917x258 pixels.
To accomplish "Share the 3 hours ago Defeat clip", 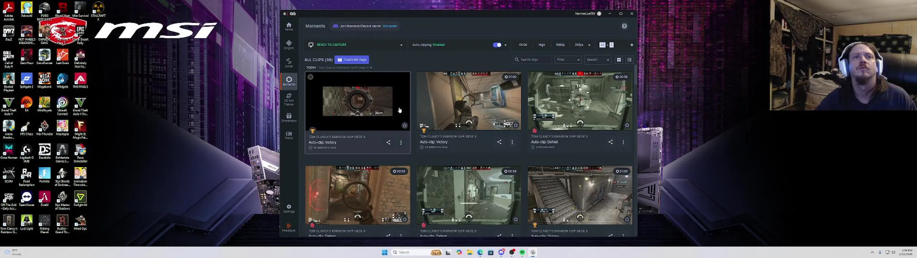I will [x=610, y=142].
